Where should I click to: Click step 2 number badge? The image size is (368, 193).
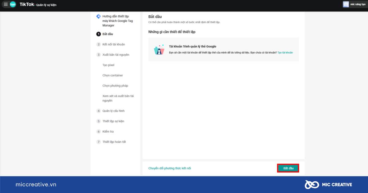[x=98, y=44]
